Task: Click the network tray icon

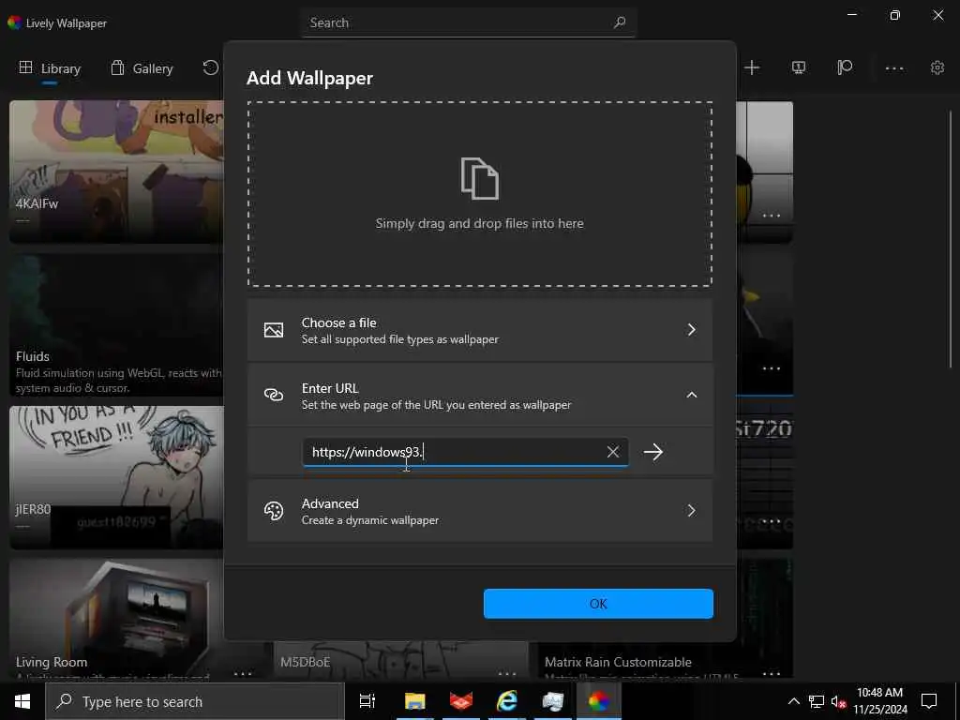Action: tap(817, 701)
